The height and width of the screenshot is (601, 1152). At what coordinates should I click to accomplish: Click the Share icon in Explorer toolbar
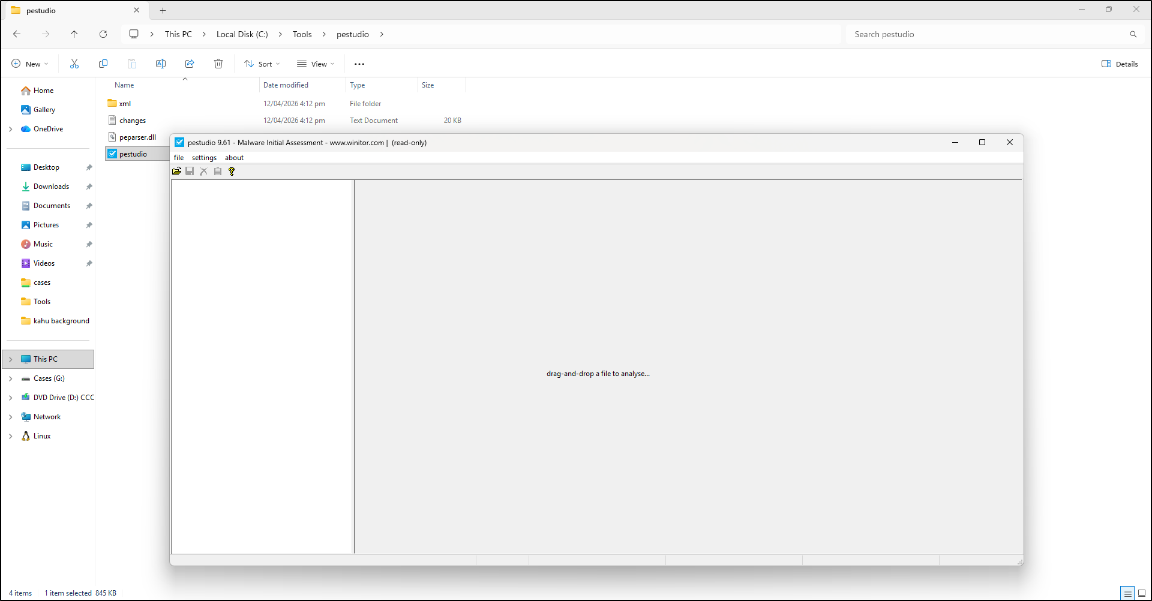pyautogui.click(x=190, y=64)
